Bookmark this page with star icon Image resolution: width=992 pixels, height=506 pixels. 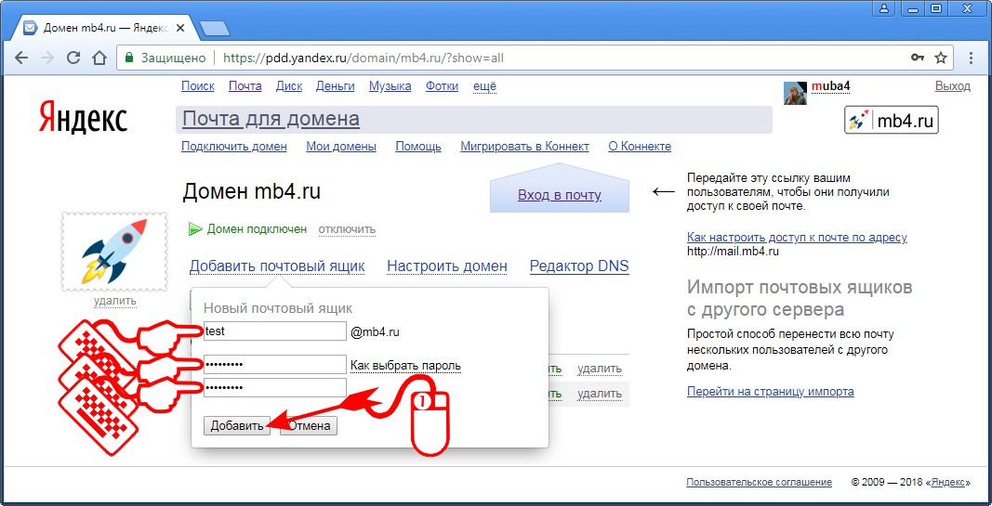tap(941, 58)
